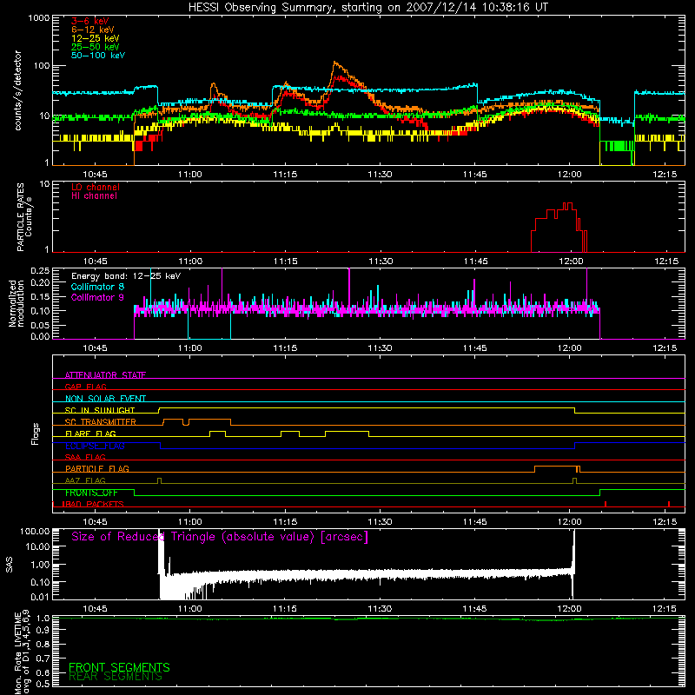The width and height of the screenshot is (695, 695).
Task: Click the red LO channel particle bump
Action: pos(559,228)
